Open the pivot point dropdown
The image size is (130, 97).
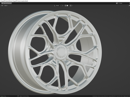click(x=63, y=6)
